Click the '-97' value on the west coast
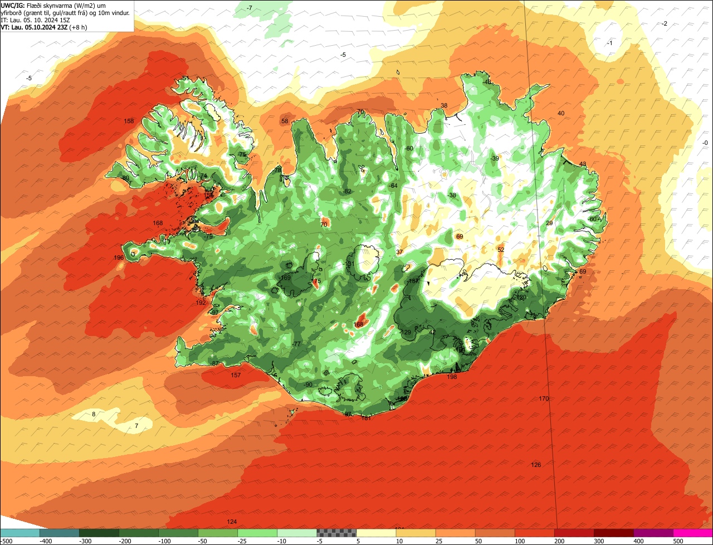Viewport: 713px width, 545px height. pyautogui.click(x=214, y=313)
